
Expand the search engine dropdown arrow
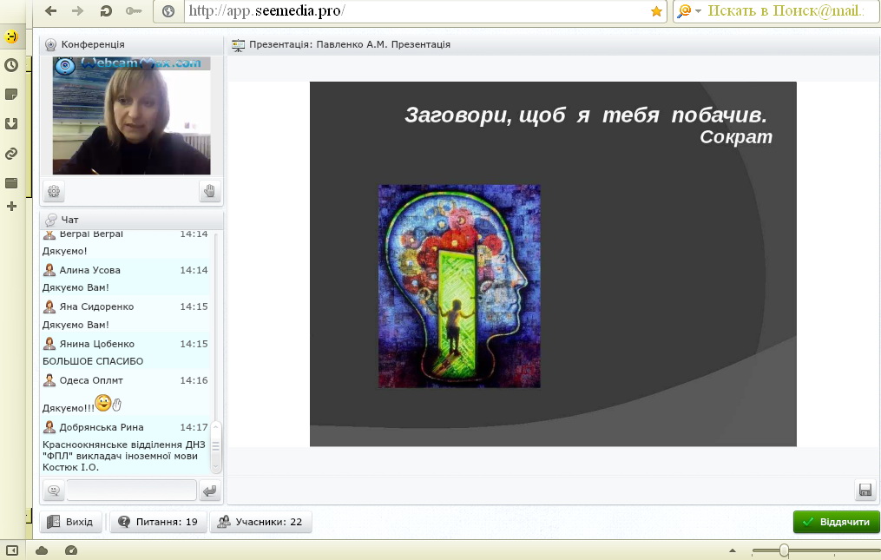[699, 11]
